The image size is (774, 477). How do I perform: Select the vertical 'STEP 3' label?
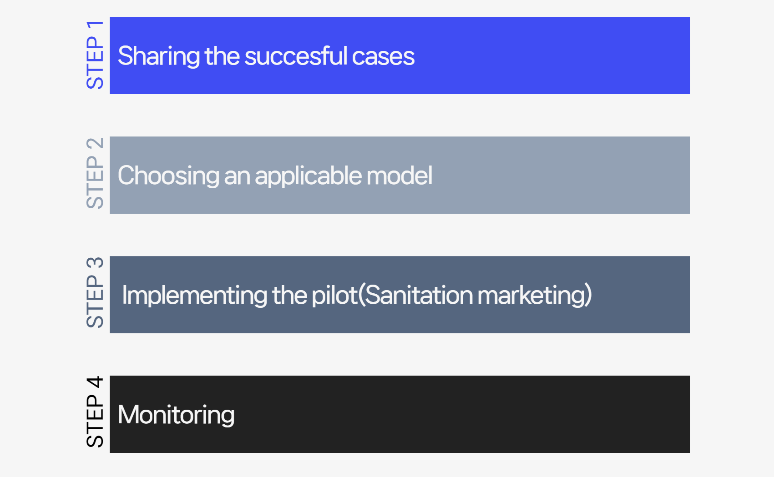[x=95, y=292]
